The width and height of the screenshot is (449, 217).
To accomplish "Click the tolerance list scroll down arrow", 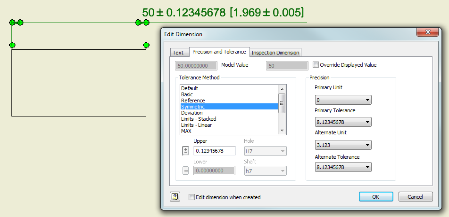I will pyautogui.click(x=282, y=130).
